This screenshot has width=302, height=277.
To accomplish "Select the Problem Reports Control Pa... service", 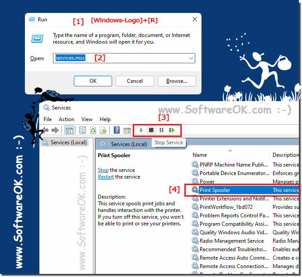I will 234,215.
